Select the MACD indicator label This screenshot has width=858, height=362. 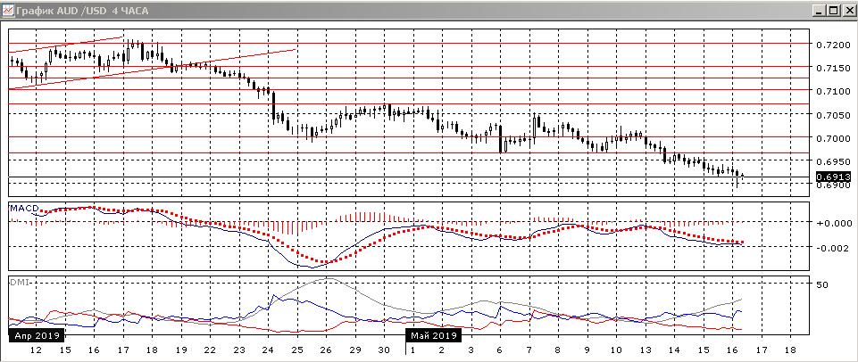coord(23,209)
